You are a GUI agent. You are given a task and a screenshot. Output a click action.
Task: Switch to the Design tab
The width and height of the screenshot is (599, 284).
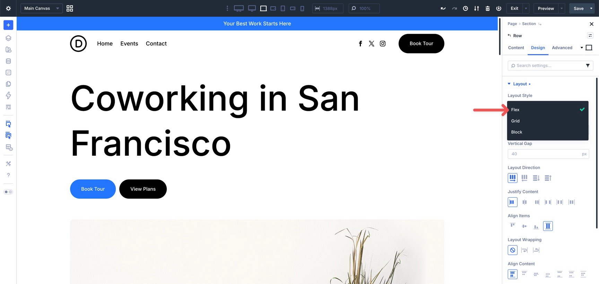[538, 48]
